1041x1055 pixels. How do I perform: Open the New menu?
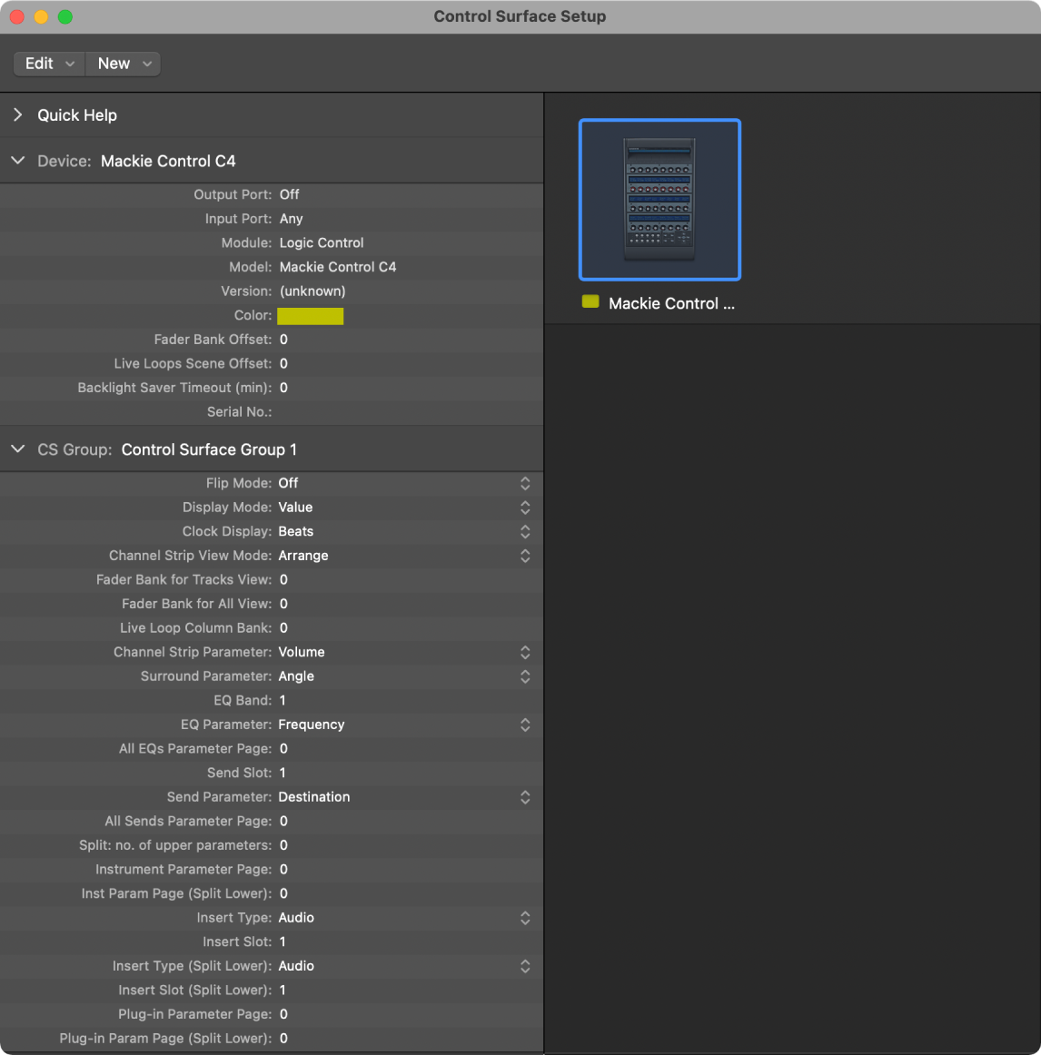click(122, 64)
